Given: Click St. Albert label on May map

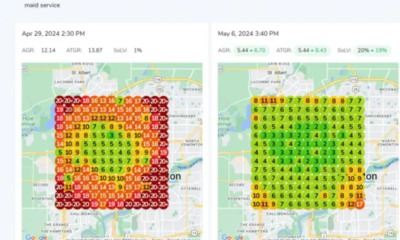Looking at the screenshot, I should click(x=277, y=73).
